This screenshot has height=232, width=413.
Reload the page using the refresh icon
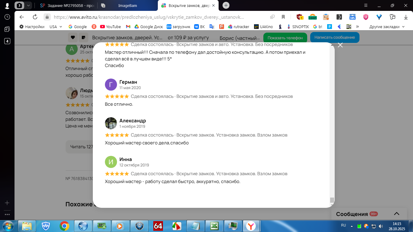coord(35,17)
